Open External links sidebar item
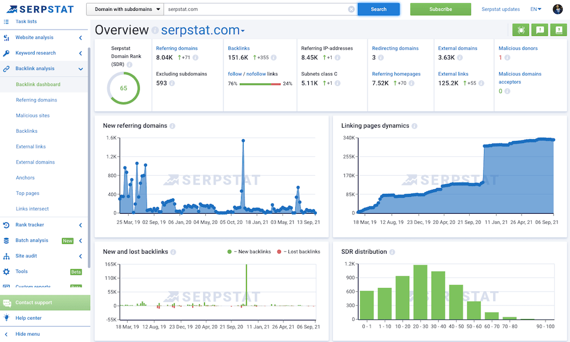Screen dimensions: 570x342 pos(31,147)
